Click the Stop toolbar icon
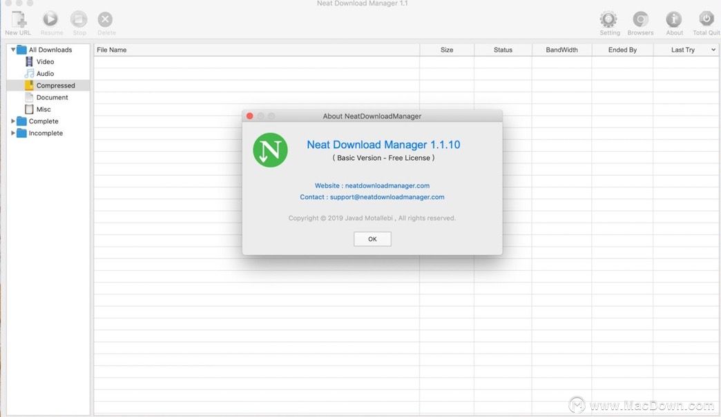The width and height of the screenshot is (721, 417). tap(79, 19)
